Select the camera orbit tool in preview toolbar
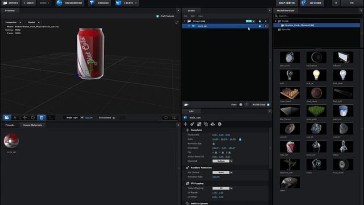The height and width of the screenshot is (205, 364). tap(7, 118)
